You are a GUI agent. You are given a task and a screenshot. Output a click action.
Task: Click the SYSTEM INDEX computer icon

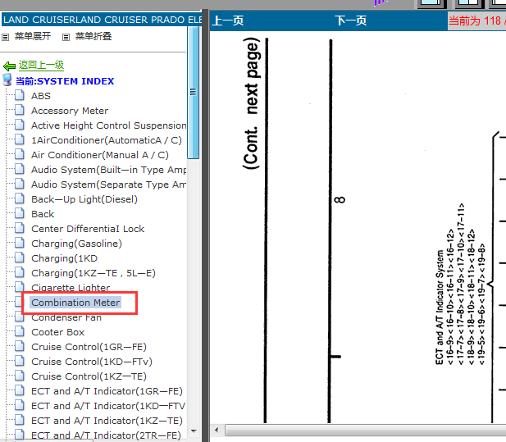[7, 80]
